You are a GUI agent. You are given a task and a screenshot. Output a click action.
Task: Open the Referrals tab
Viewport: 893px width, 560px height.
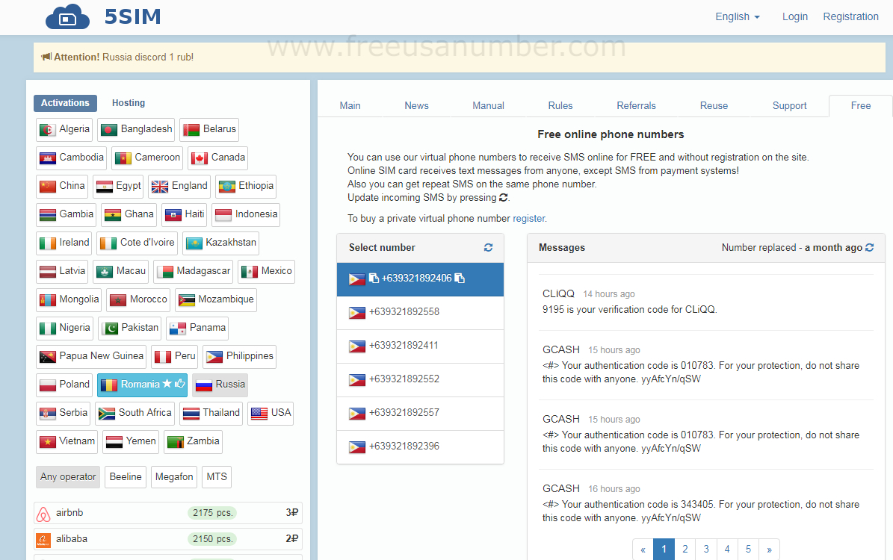[636, 106]
